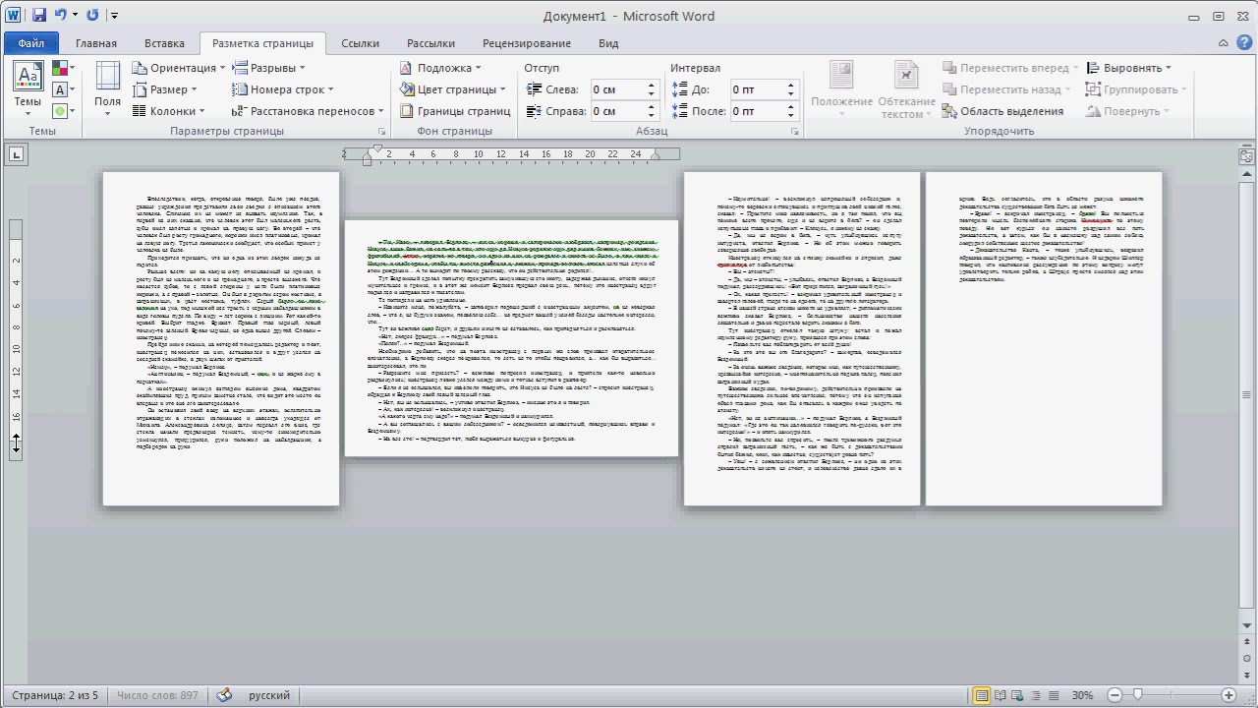Increase the До spacing with up spinner
This screenshot has height=708, width=1258.
(x=790, y=86)
